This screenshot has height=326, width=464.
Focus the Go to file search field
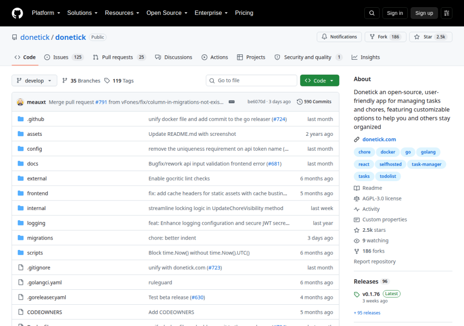[x=251, y=81]
